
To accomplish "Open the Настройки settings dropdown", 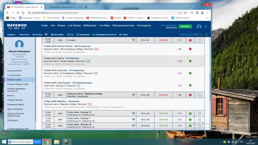I will point(58,35).
